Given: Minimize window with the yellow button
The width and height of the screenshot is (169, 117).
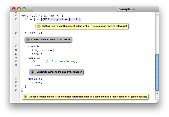Looking at the screenshot, I should (x=19, y=9).
